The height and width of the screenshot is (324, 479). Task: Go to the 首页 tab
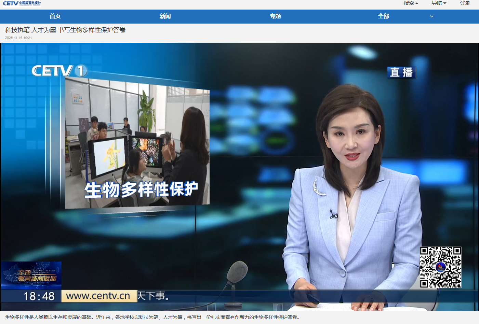click(x=55, y=16)
